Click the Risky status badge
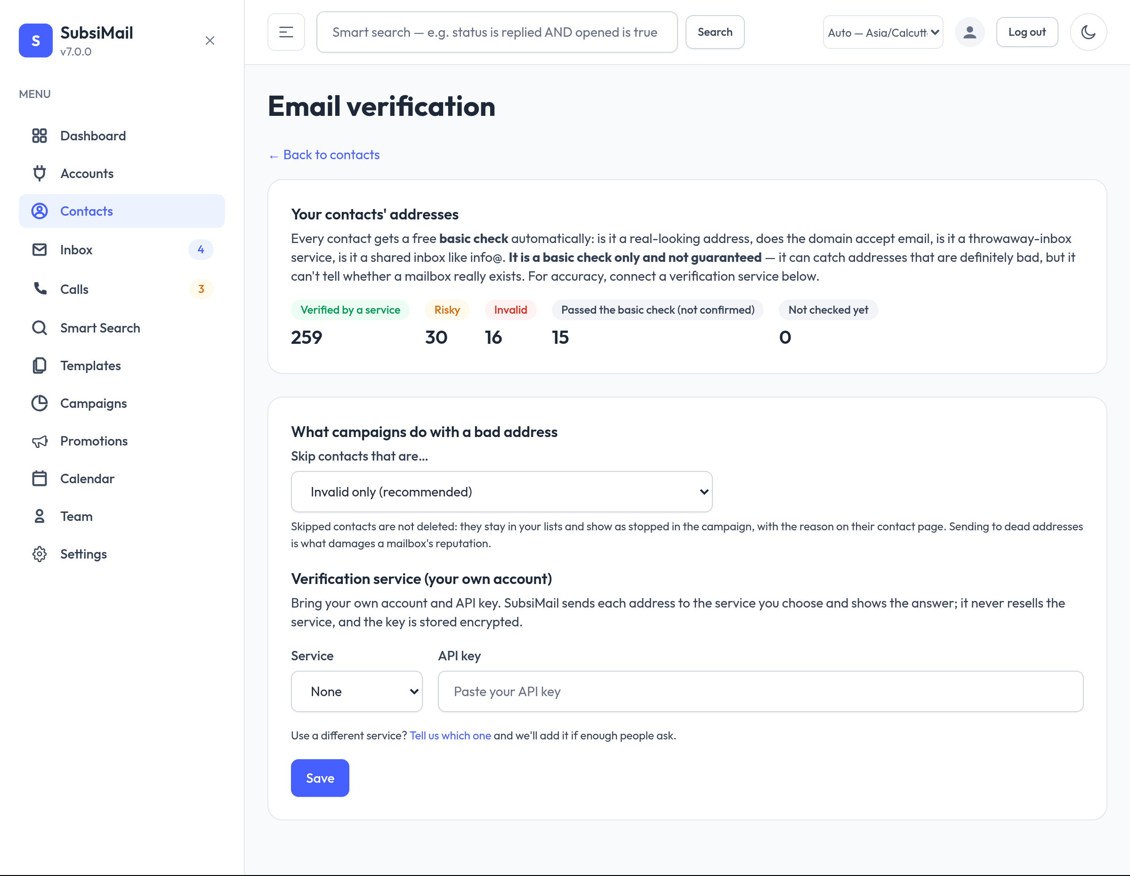The image size is (1130, 876). (446, 309)
